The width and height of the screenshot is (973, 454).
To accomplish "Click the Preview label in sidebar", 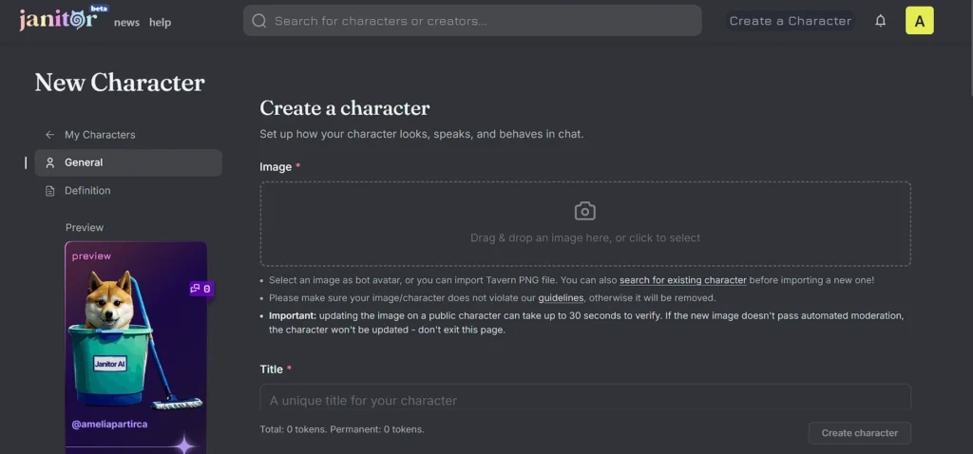I will point(85,228).
